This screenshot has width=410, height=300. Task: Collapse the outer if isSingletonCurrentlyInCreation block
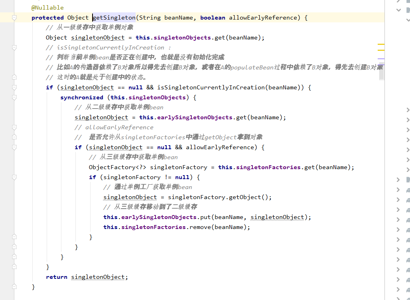[14, 87]
